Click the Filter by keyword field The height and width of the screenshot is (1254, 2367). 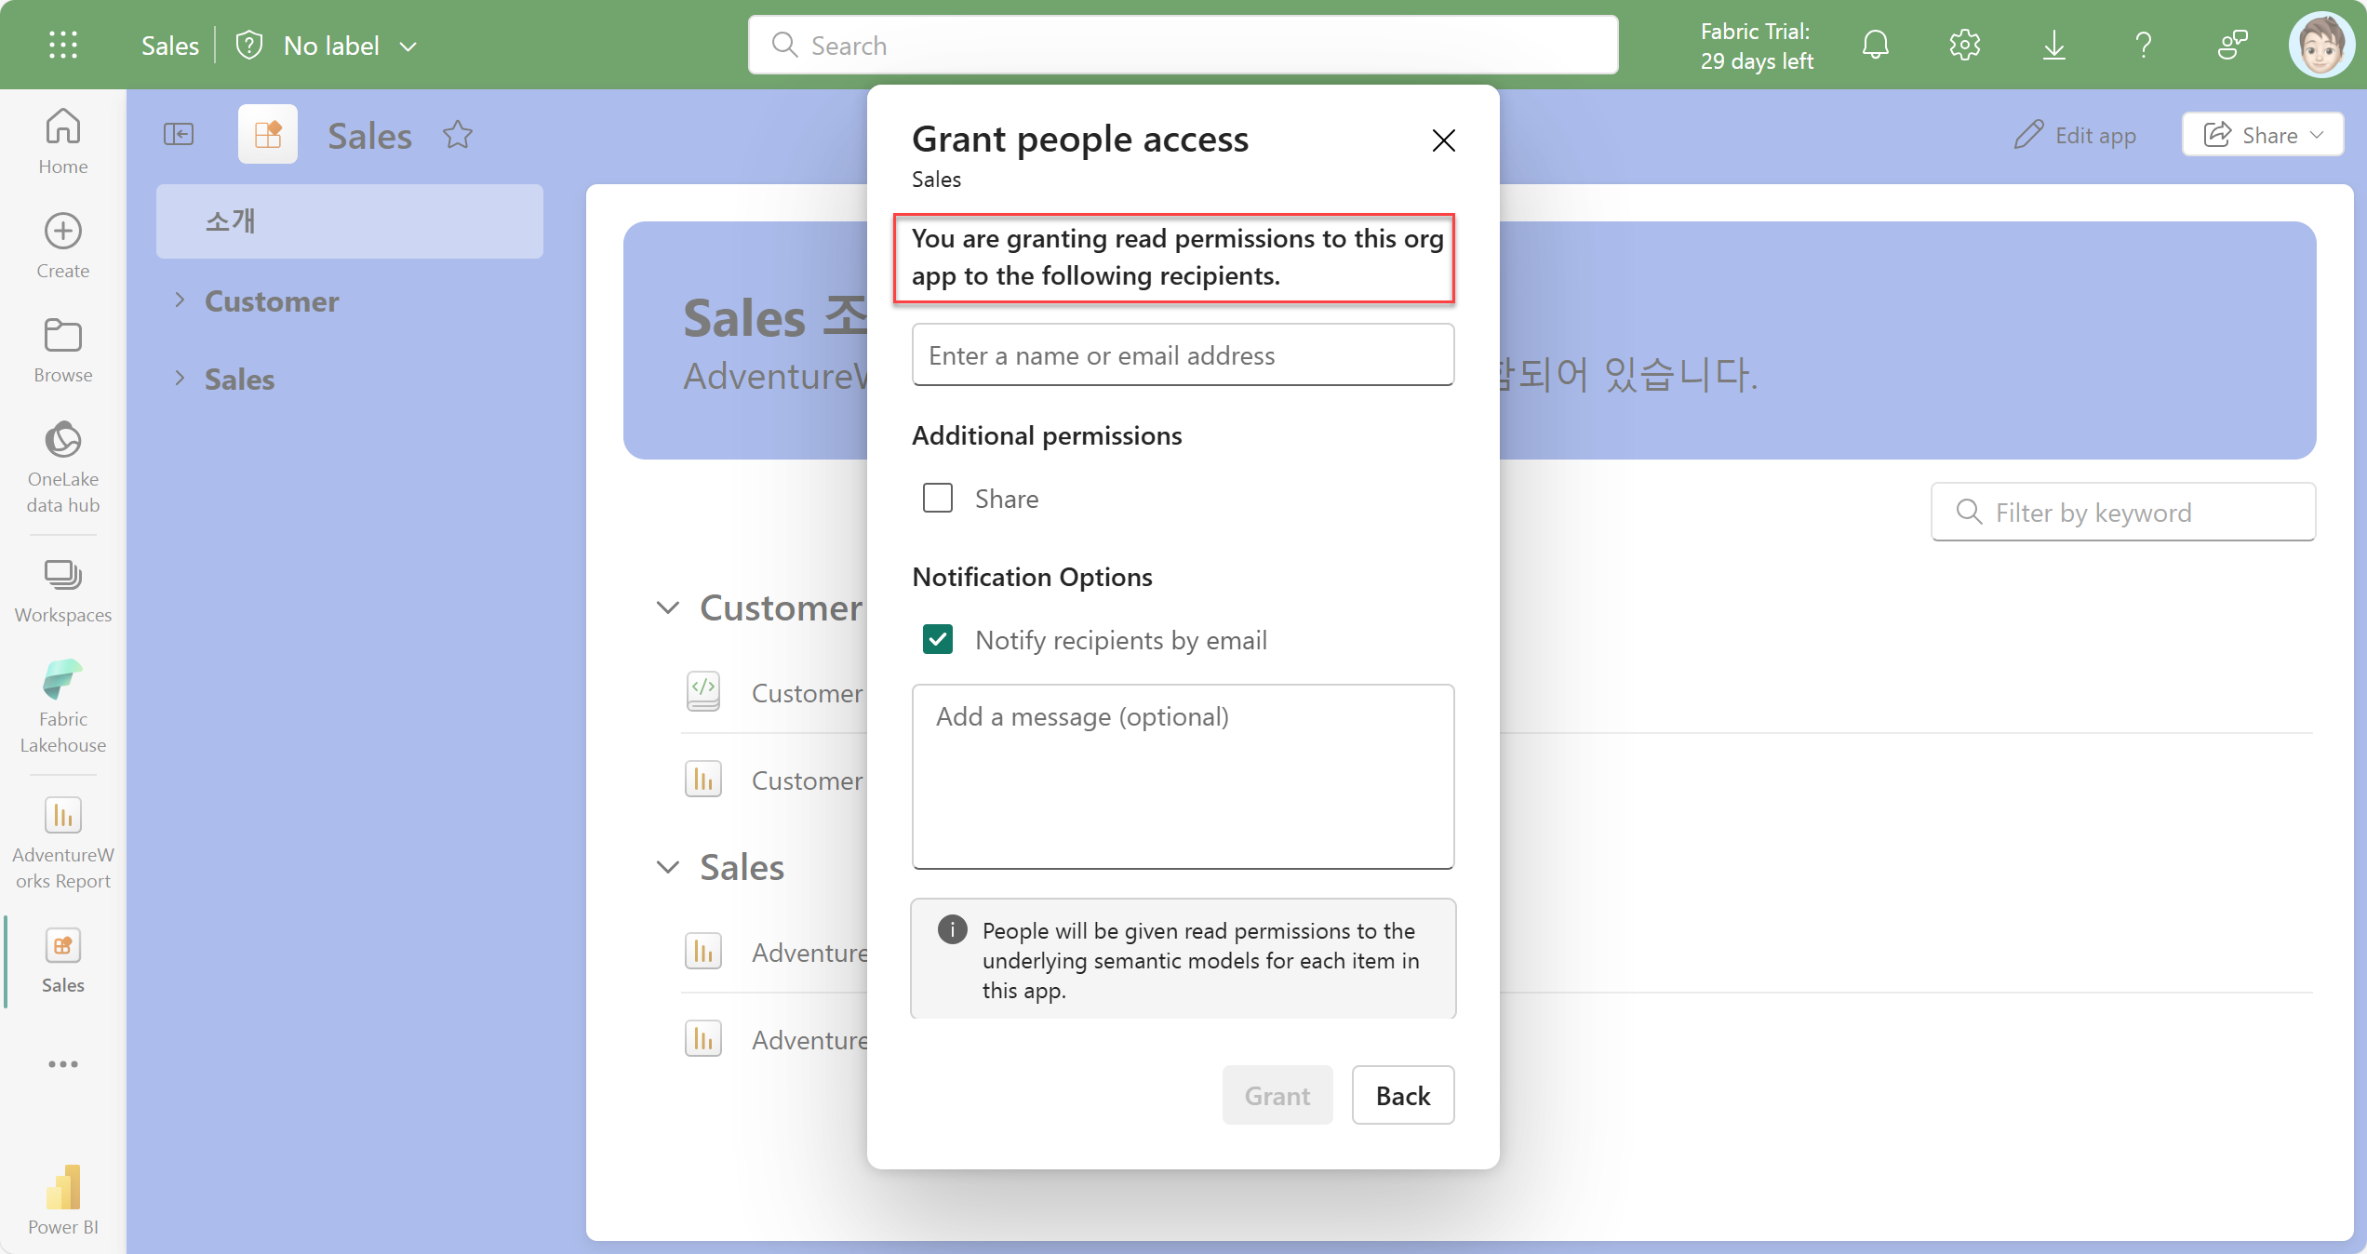(2123, 512)
